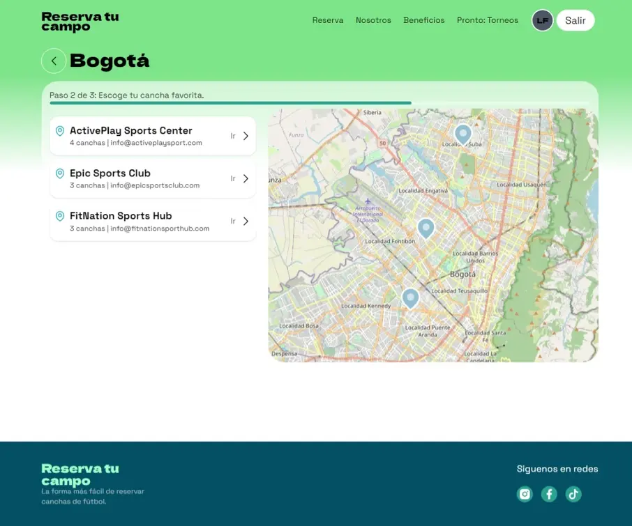Open the Nosotros menu item
This screenshot has width=632, height=526.
tap(373, 20)
